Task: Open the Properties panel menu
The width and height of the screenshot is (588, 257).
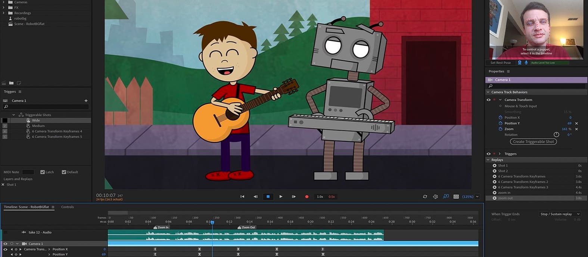Action: [508, 71]
